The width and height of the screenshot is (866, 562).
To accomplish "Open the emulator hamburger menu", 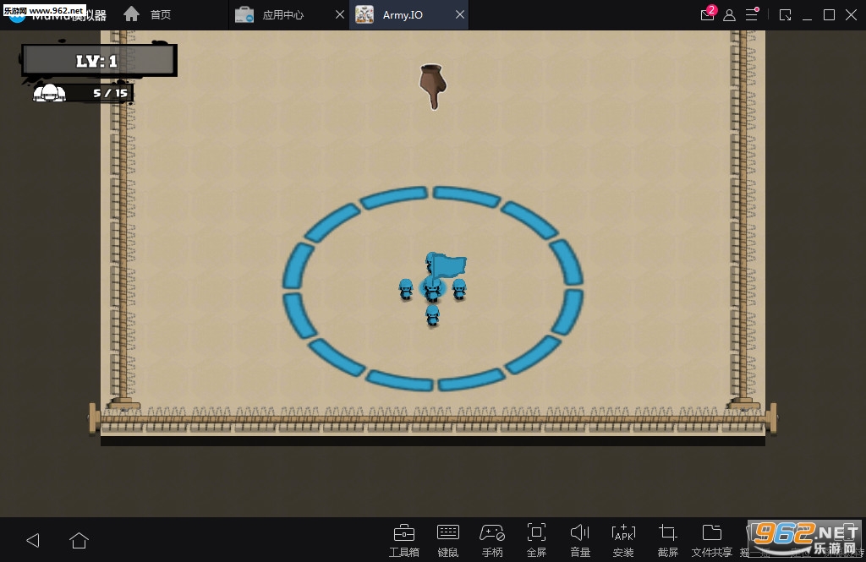I will tap(752, 14).
